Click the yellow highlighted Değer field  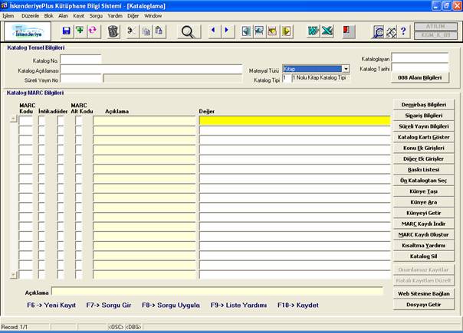click(295, 121)
